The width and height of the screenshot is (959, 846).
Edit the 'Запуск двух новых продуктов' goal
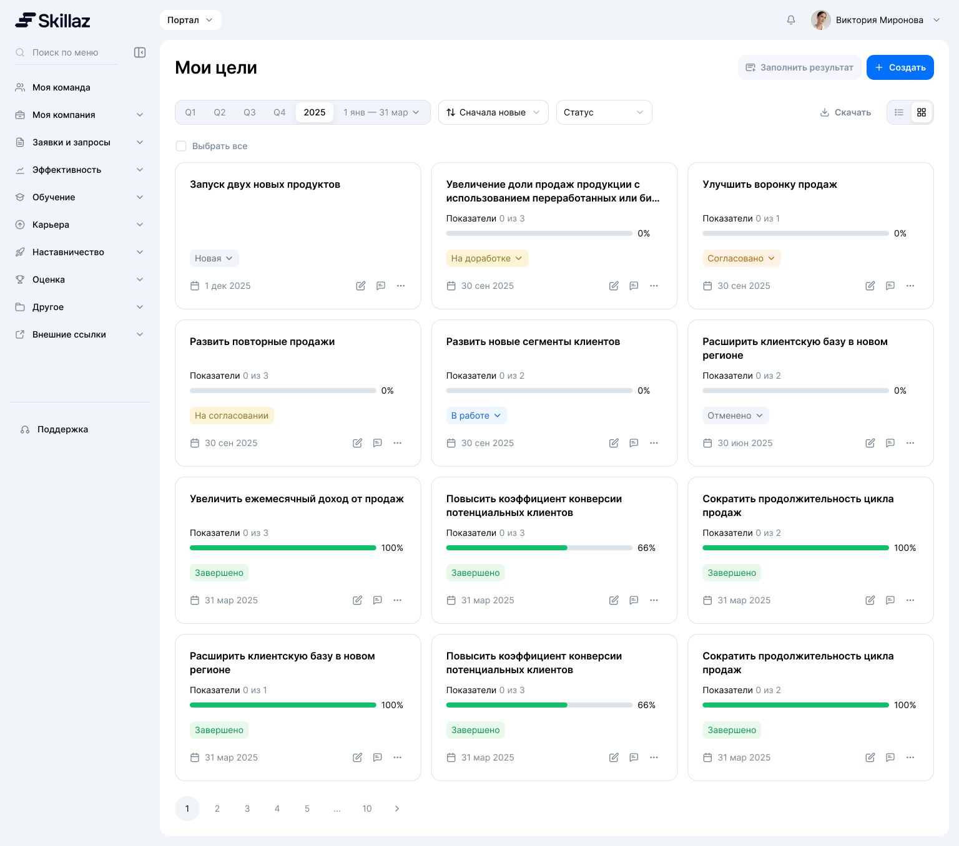coord(361,286)
